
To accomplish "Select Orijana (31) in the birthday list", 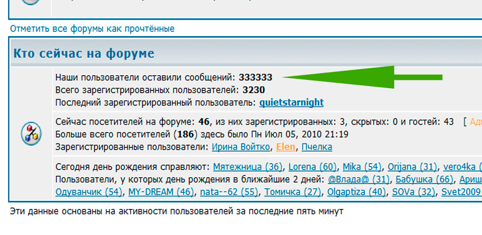I will [412, 167].
